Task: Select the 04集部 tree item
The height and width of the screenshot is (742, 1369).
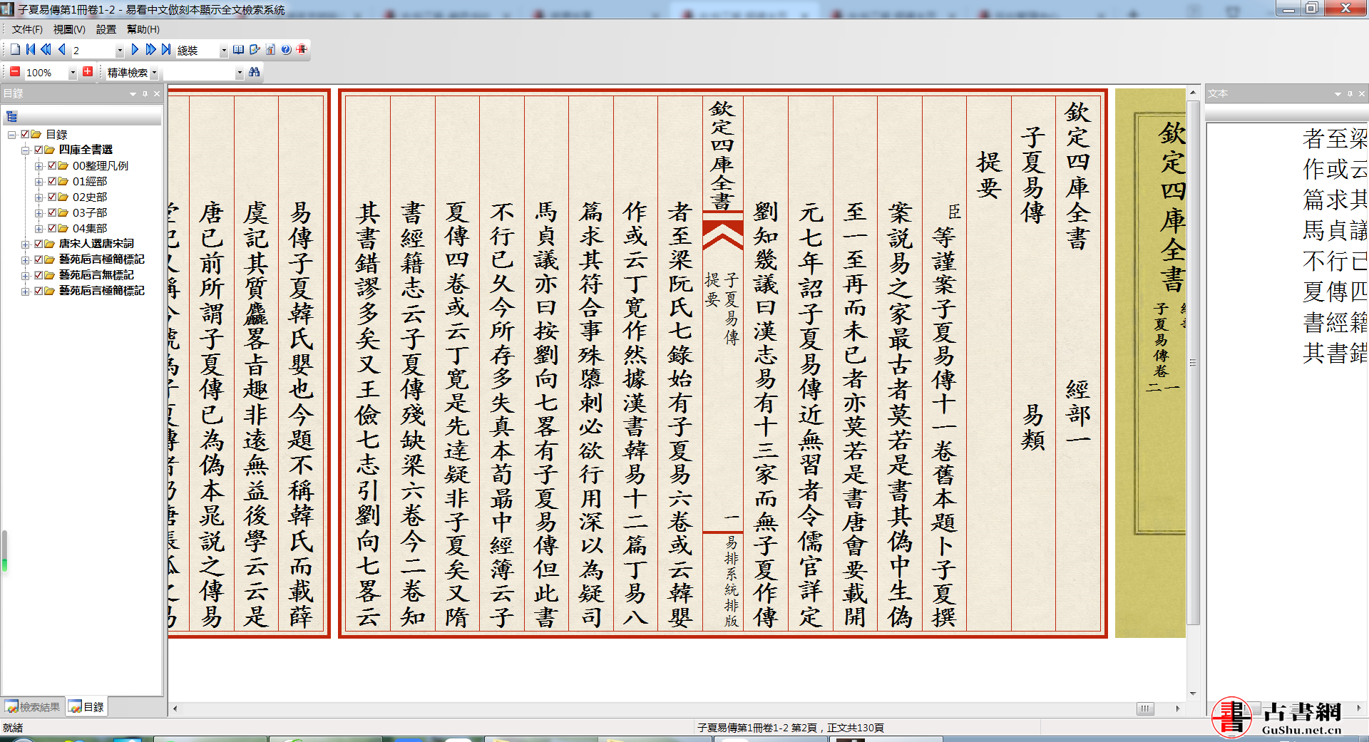Action: click(90, 228)
